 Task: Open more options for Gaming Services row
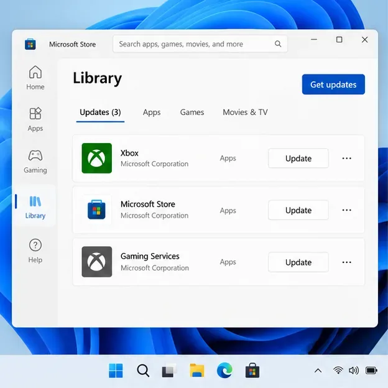(346, 262)
